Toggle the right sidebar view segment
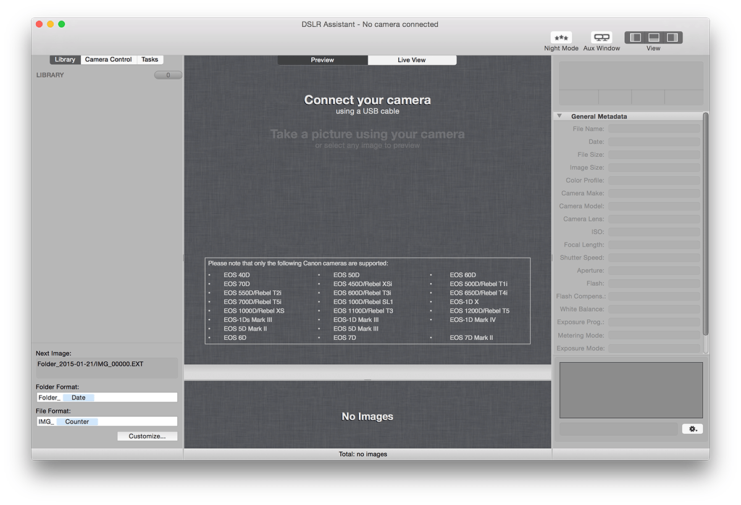 click(x=672, y=38)
